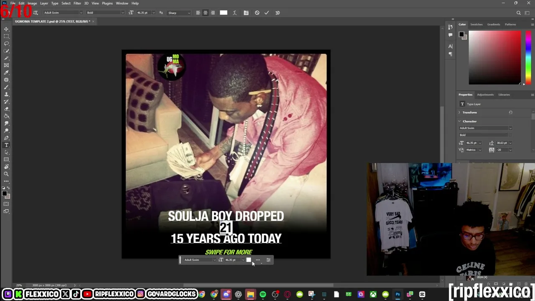This screenshot has width=535, height=301.
Task: Select the Crop tool
Action: point(6,58)
